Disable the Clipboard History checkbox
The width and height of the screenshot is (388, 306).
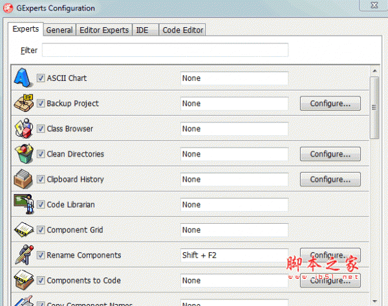(41, 179)
